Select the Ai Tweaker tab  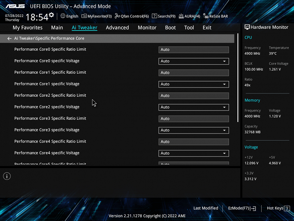coord(84,28)
